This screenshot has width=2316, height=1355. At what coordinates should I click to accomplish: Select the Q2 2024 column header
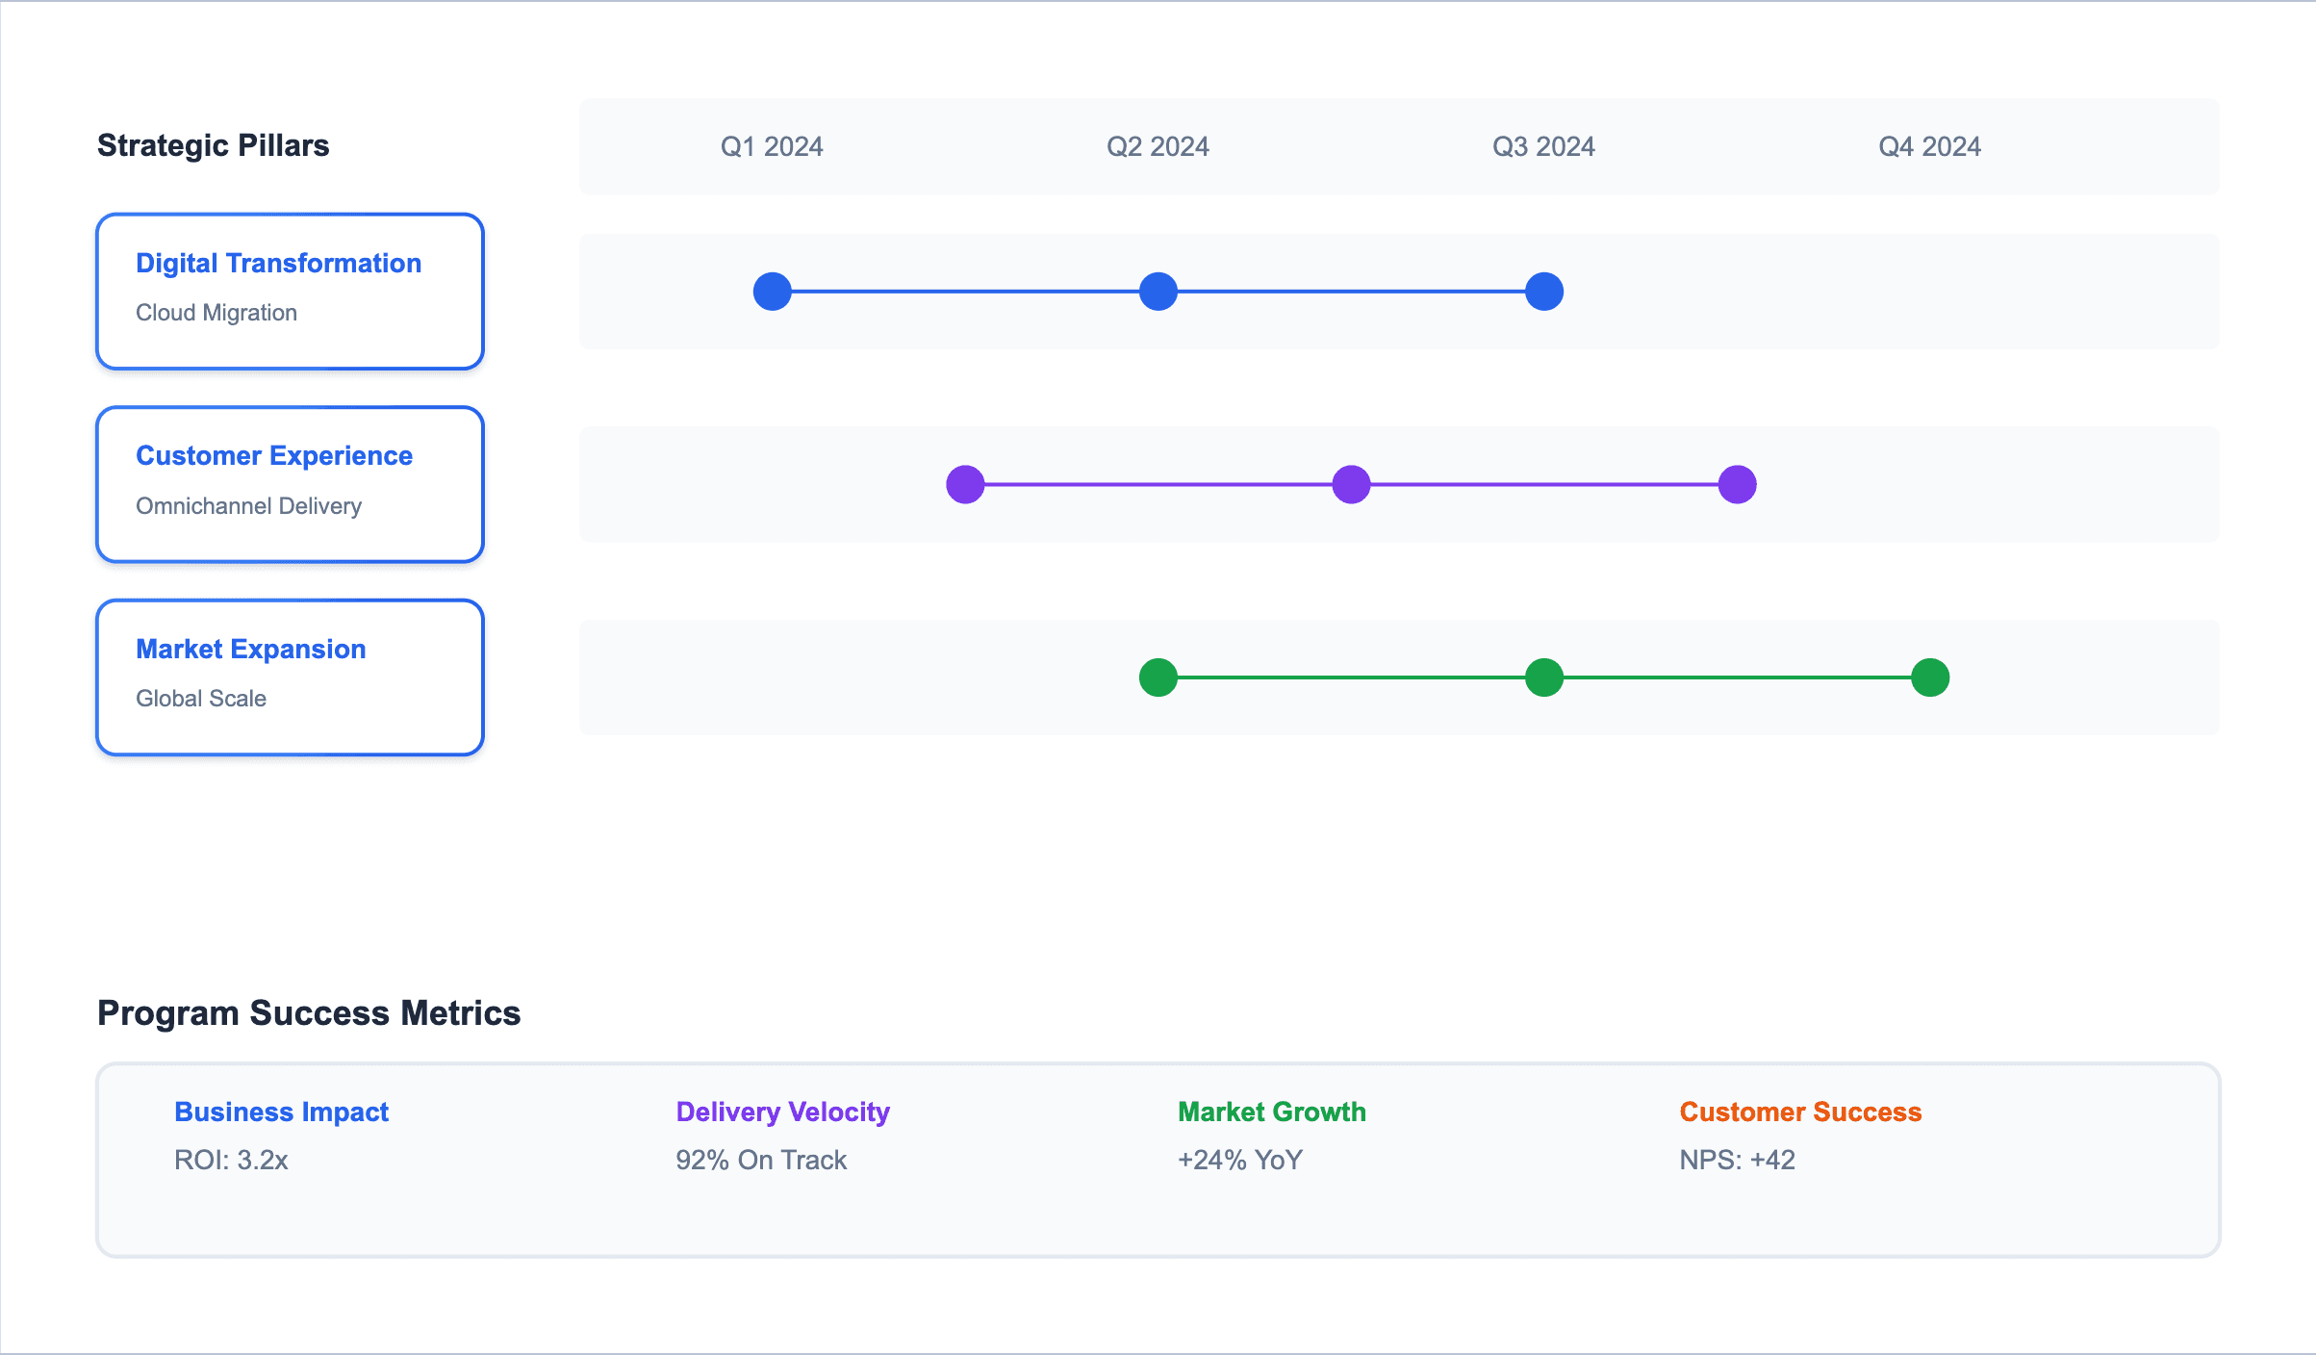pyautogui.click(x=1158, y=146)
